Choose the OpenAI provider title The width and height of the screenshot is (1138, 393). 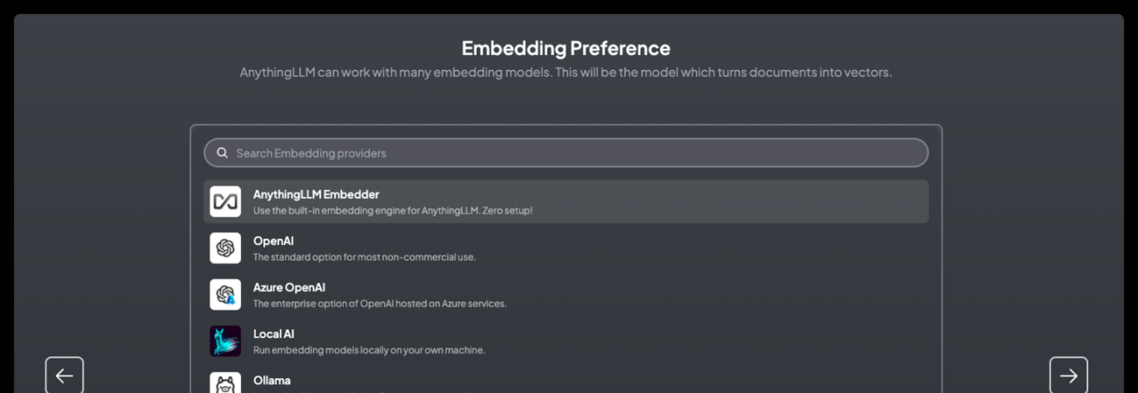[273, 241]
